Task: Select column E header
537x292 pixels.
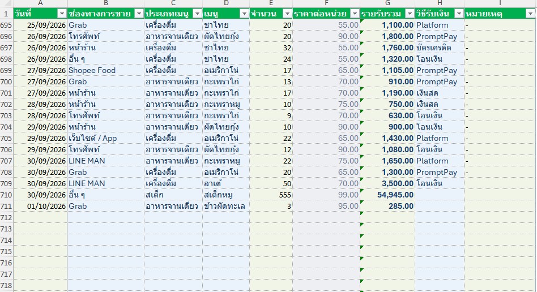Action: pyautogui.click(x=271, y=3)
